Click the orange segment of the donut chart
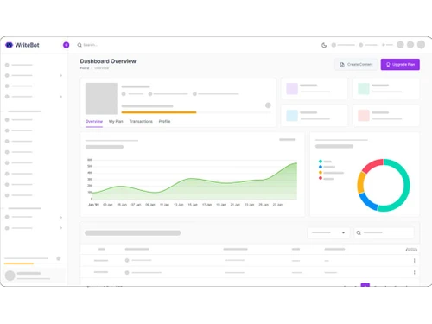Image resolution: width=432 pixels, height=324 pixels. [361, 183]
